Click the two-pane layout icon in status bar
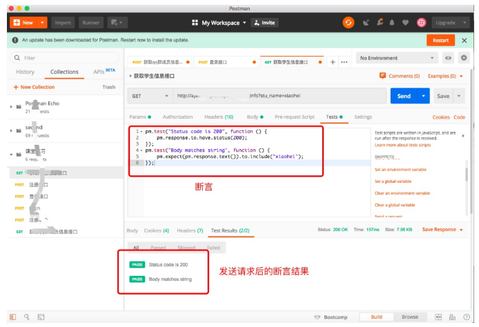Viewport: 479px width, 327px height. [438, 317]
